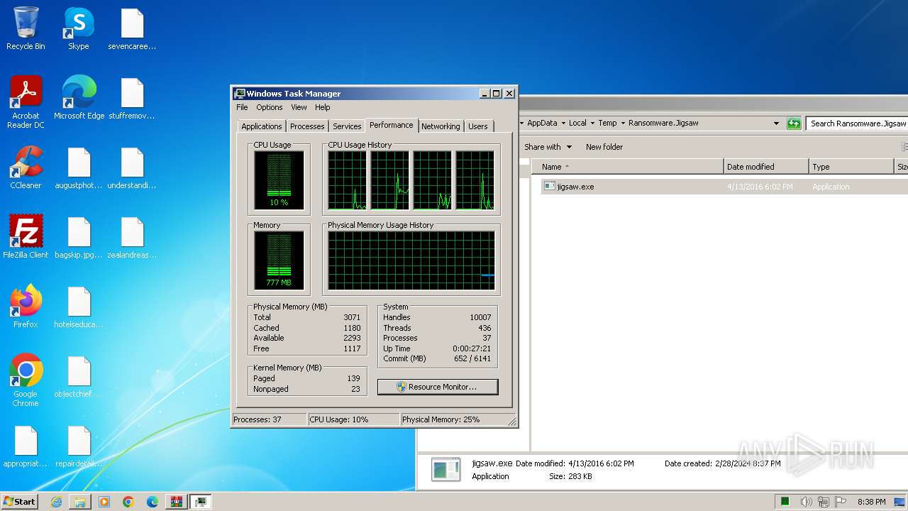The image size is (908, 511).
Task: Click the Processes: 37 status bar entry
Action: (269, 419)
